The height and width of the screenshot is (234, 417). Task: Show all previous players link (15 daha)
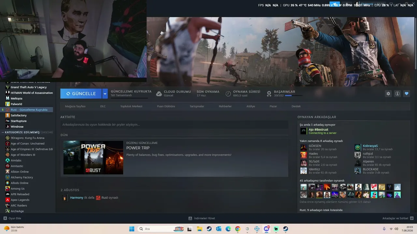[335, 202]
